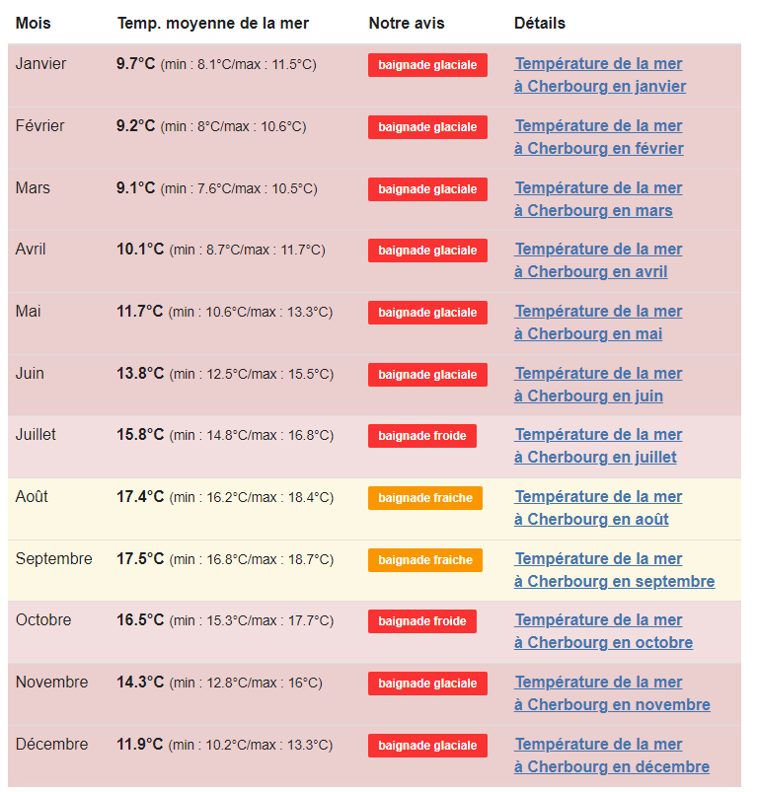Click the baignade froide badge for Juillet
Screen dimensions: 758x792
(x=422, y=436)
